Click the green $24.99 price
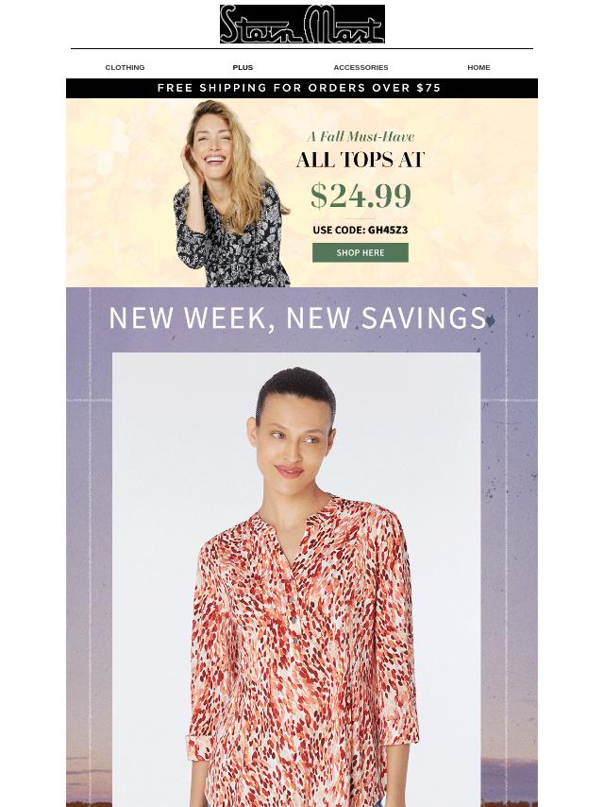Image resolution: width=604 pixels, height=807 pixels. (361, 196)
